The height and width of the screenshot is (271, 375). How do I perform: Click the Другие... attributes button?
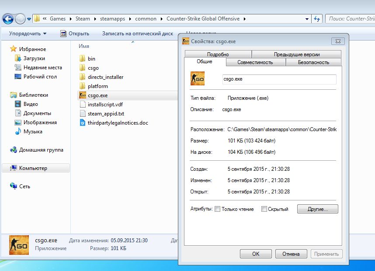[x=318, y=209]
